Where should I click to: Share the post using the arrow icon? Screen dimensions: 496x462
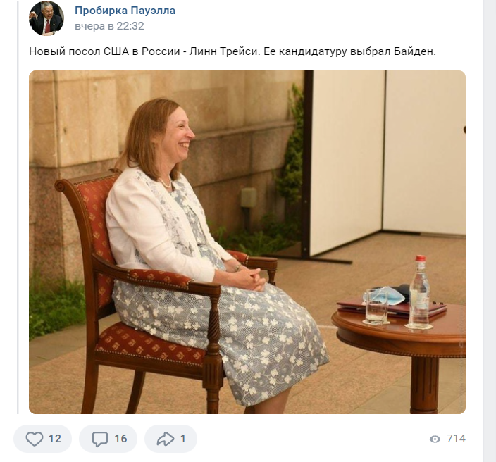pos(166,439)
